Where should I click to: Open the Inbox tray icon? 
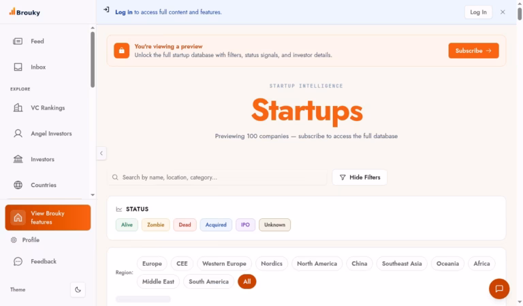18,67
